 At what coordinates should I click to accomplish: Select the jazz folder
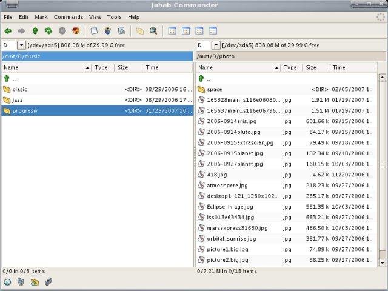click(18, 100)
